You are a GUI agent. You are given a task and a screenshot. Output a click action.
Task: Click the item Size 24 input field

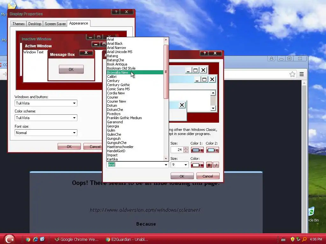point(177,150)
